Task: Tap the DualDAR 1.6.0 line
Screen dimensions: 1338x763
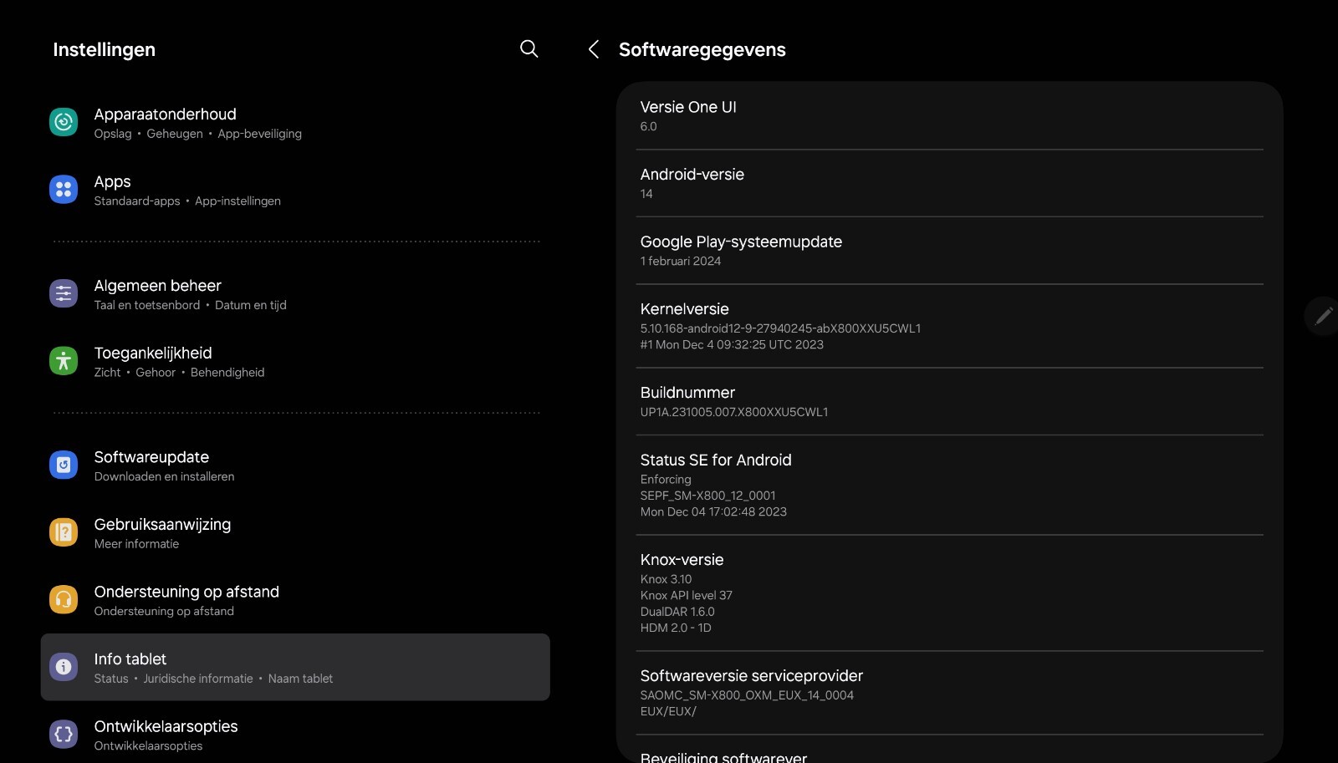Action: click(x=677, y=612)
